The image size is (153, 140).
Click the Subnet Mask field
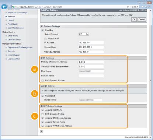click(x=91, y=47)
